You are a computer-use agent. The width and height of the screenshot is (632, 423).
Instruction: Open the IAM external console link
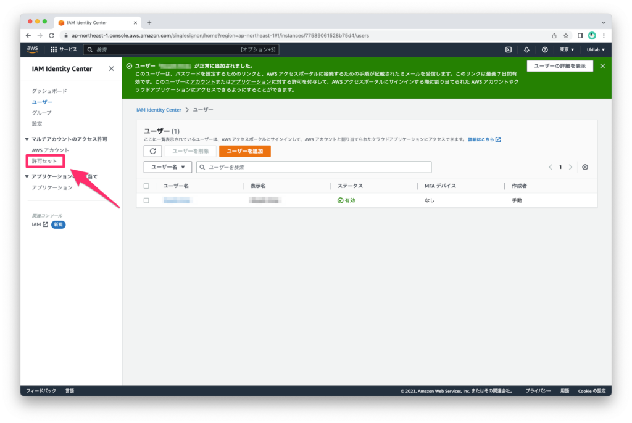click(x=39, y=224)
